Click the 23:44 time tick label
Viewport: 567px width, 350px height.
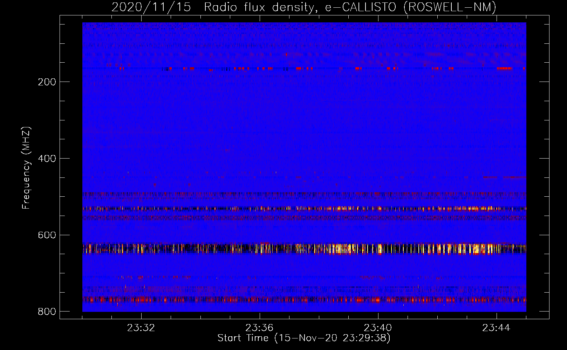click(497, 328)
